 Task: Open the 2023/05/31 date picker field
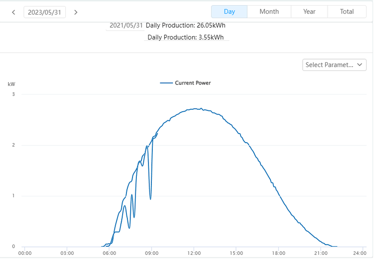click(45, 12)
